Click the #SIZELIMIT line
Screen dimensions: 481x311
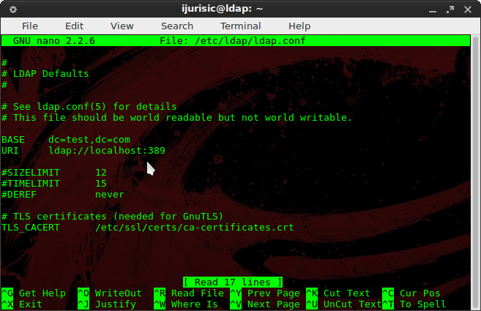(54, 173)
